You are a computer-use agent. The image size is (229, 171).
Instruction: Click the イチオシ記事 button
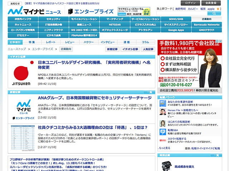click(x=130, y=49)
